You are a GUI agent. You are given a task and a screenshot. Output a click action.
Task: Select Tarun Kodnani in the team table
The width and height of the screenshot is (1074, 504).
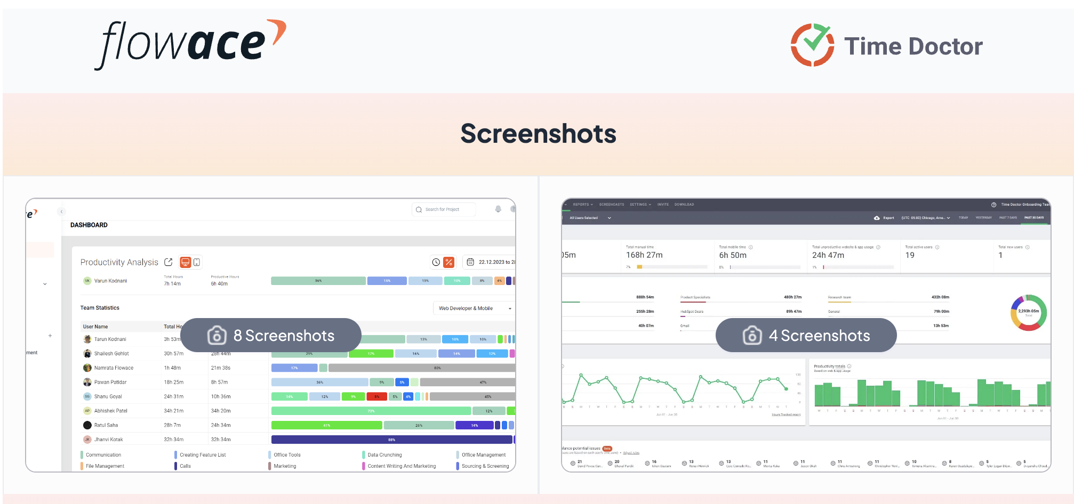point(110,339)
